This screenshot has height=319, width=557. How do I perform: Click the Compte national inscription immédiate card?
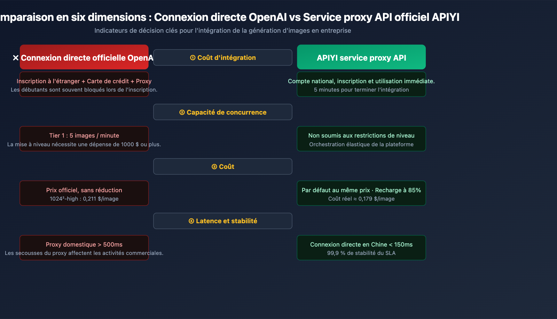click(x=361, y=84)
